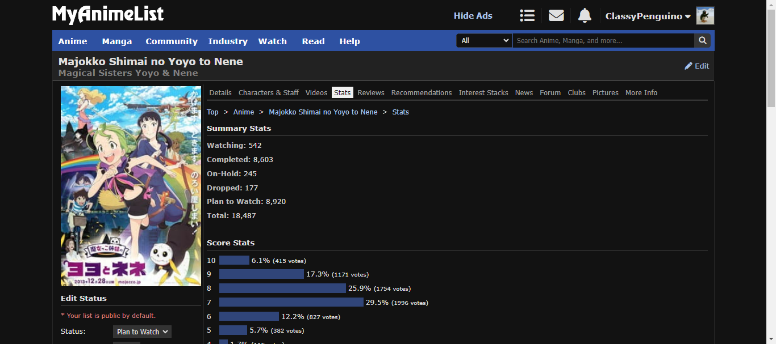
Task: Click the score 8 bar
Action: coord(282,288)
